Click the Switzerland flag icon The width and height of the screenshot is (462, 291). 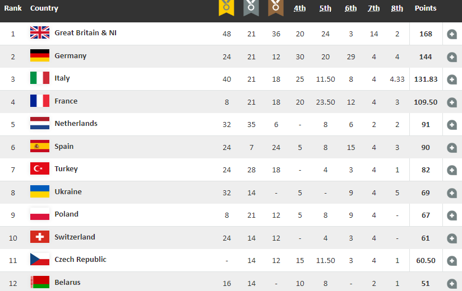point(40,237)
